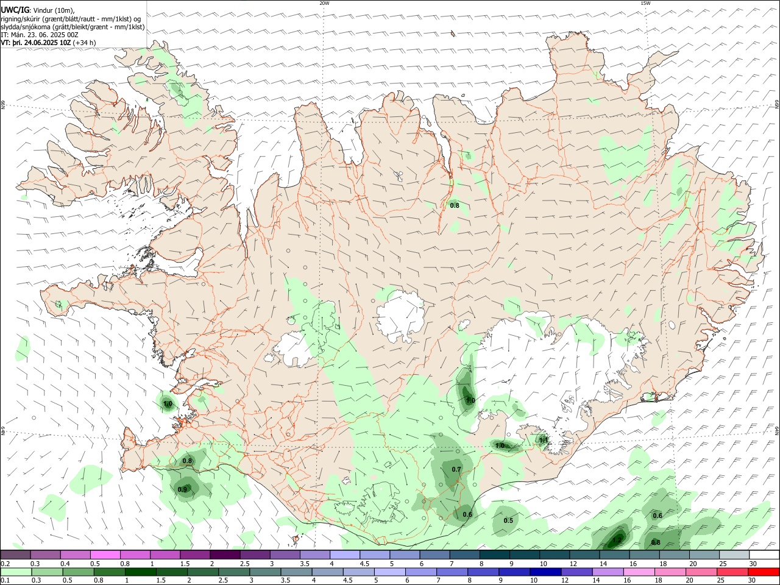The height and width of the screenshot is (585, 780).
Task: Click the 0.9 precipitation value southwest of Reykjanes
Action: click(183, 489)
